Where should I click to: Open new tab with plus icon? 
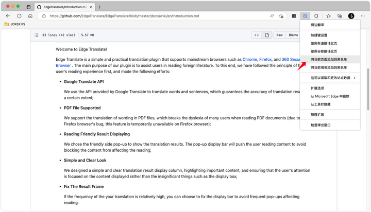[99, 7]
